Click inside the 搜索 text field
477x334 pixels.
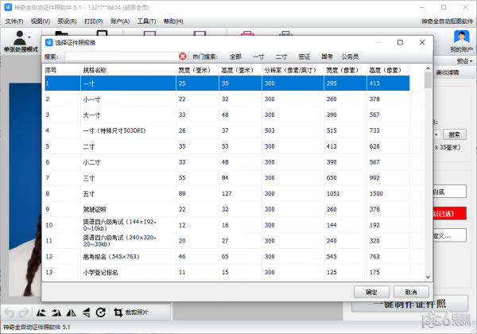[119, 56]
